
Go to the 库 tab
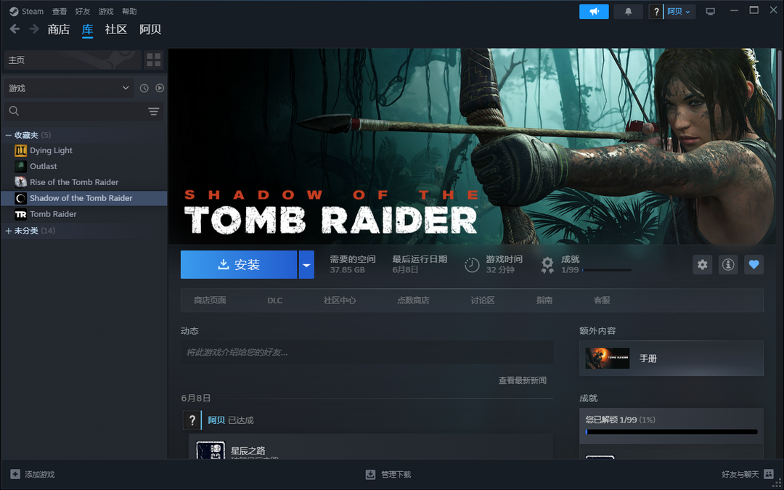coord(88,30)
